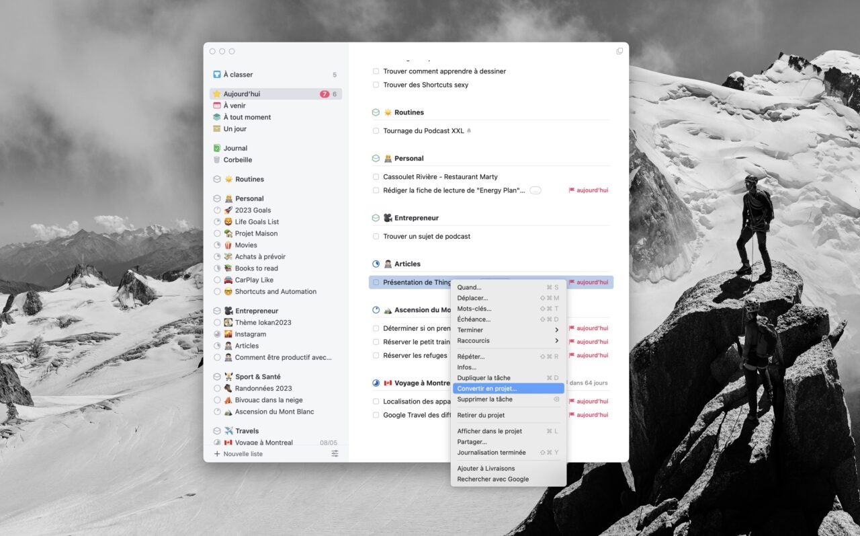
Task: Click the Entrepreneur area icon in sidebar
Action: 217,311
